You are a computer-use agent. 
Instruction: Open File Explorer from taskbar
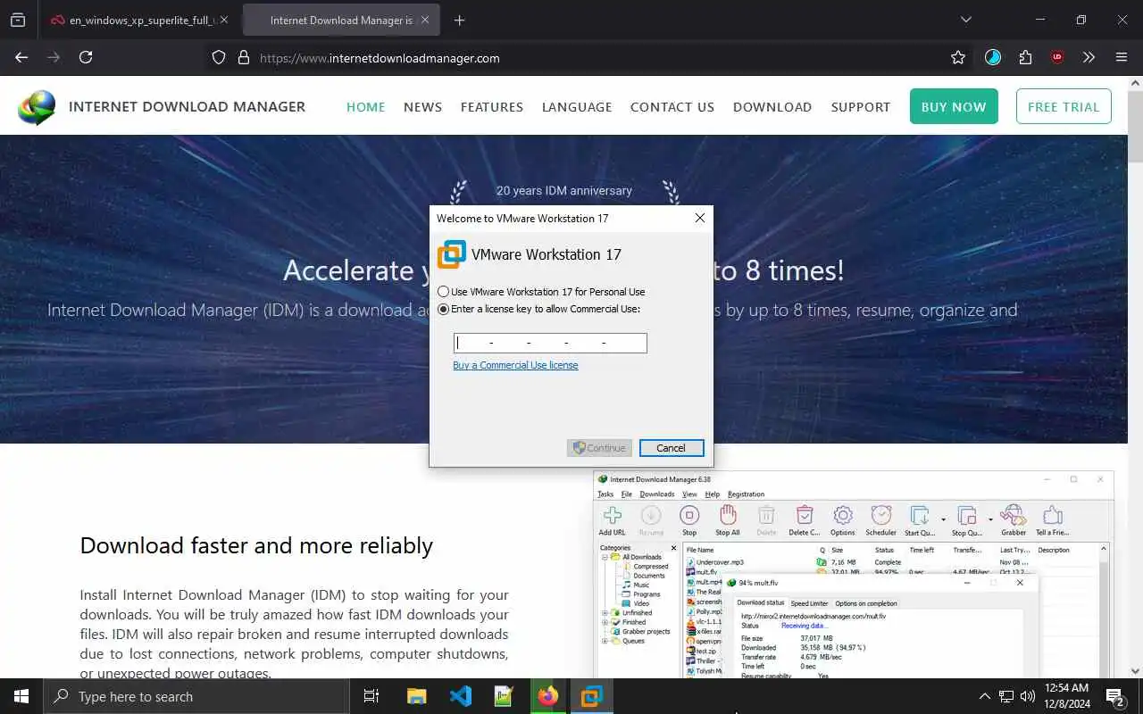pos(416,696)
